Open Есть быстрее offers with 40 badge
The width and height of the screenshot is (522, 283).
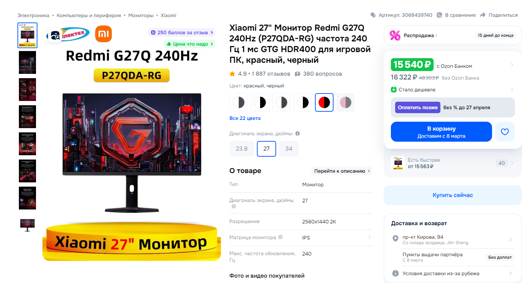coord(453,163)
